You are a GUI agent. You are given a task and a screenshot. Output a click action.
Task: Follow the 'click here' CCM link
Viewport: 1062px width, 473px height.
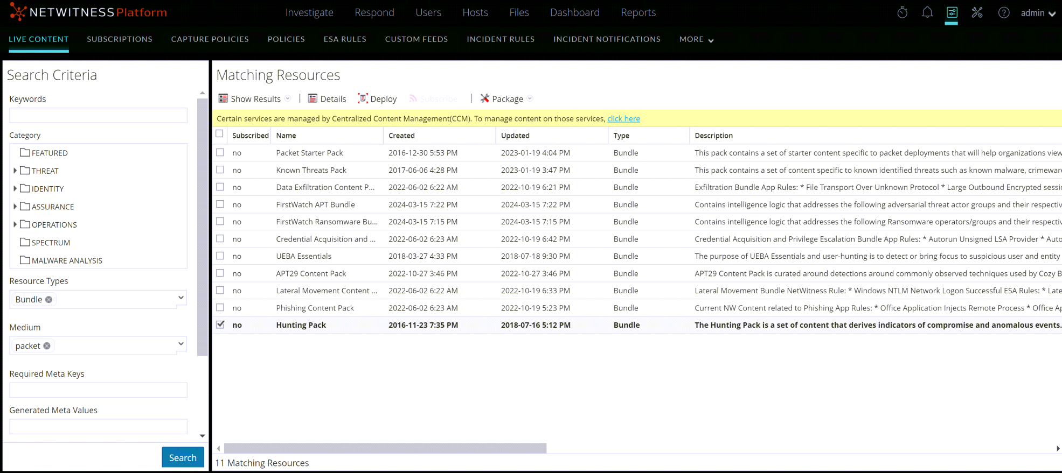tap(623, 118)
